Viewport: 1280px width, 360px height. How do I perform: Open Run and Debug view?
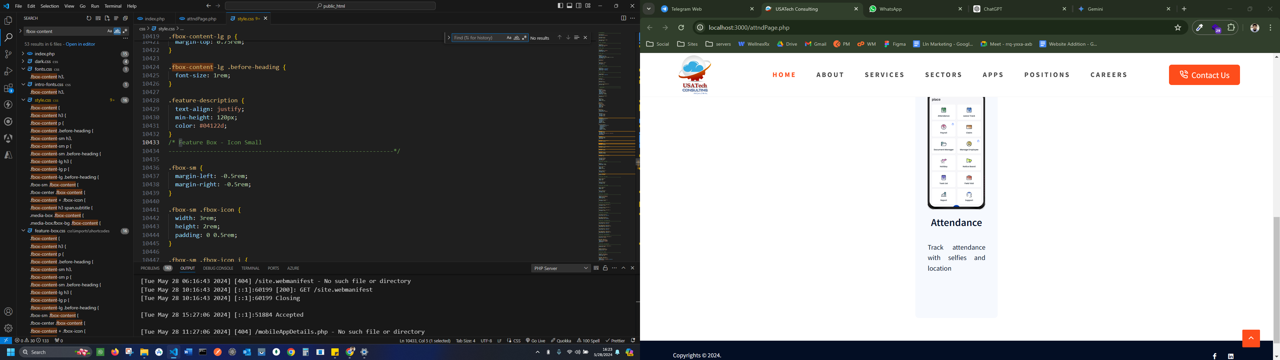coord(8,71)
